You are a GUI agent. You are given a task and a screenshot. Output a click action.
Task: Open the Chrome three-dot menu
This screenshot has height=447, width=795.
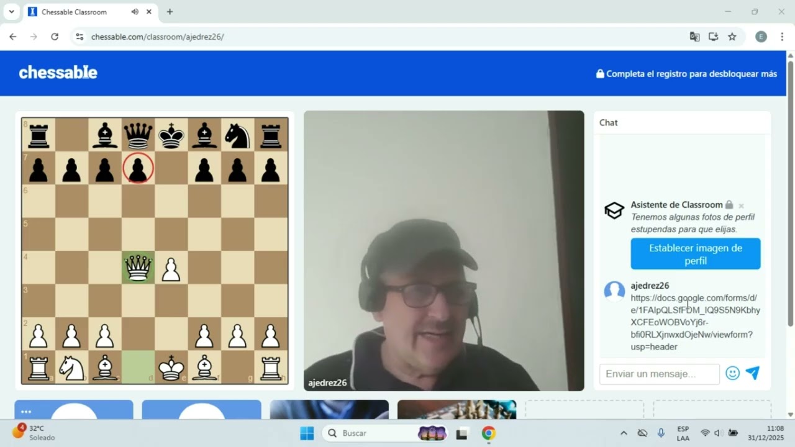pos(781,37)
